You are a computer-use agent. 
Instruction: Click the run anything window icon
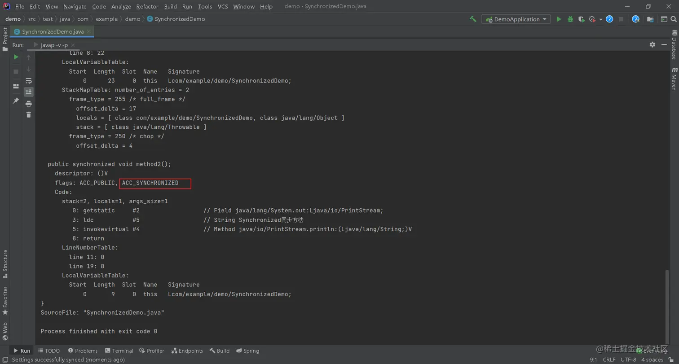pyautogui.click(x=664, y=19)
